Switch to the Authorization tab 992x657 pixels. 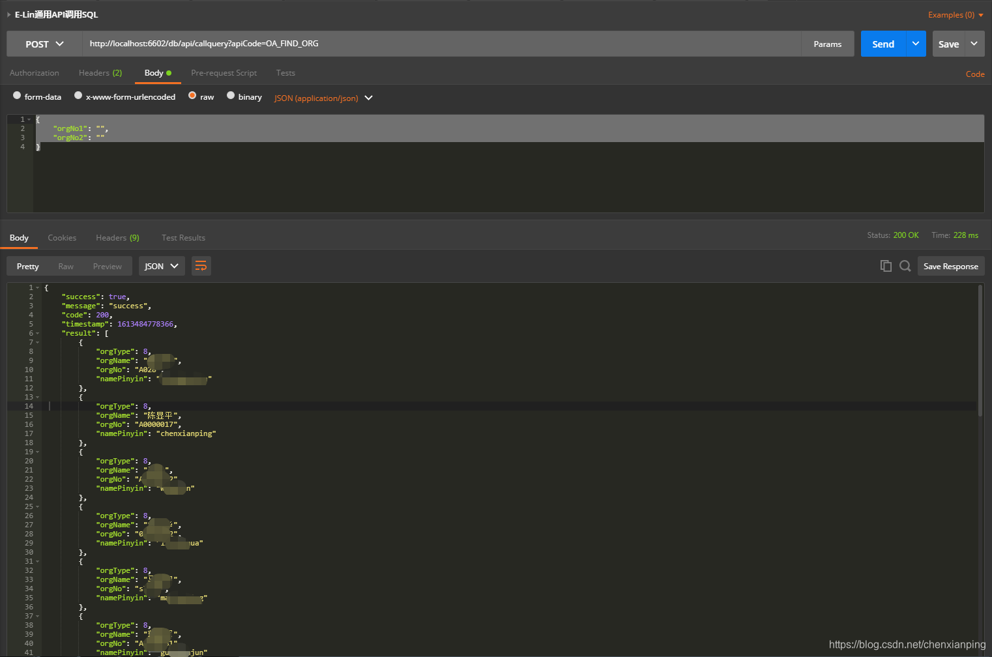tap(35, 73)
